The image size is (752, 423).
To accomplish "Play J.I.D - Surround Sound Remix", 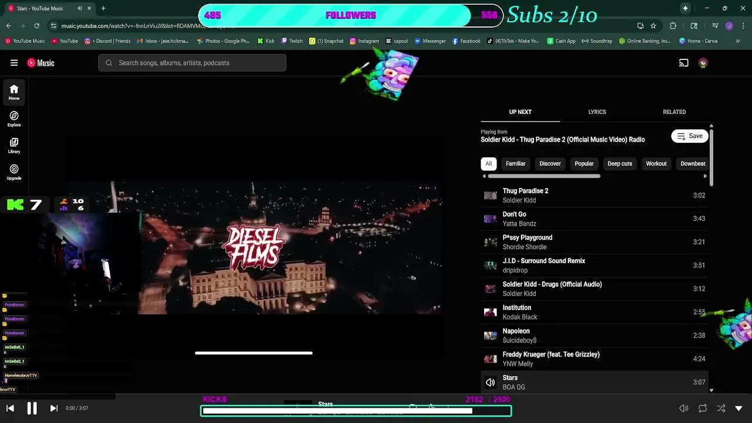I will (595, 266).
